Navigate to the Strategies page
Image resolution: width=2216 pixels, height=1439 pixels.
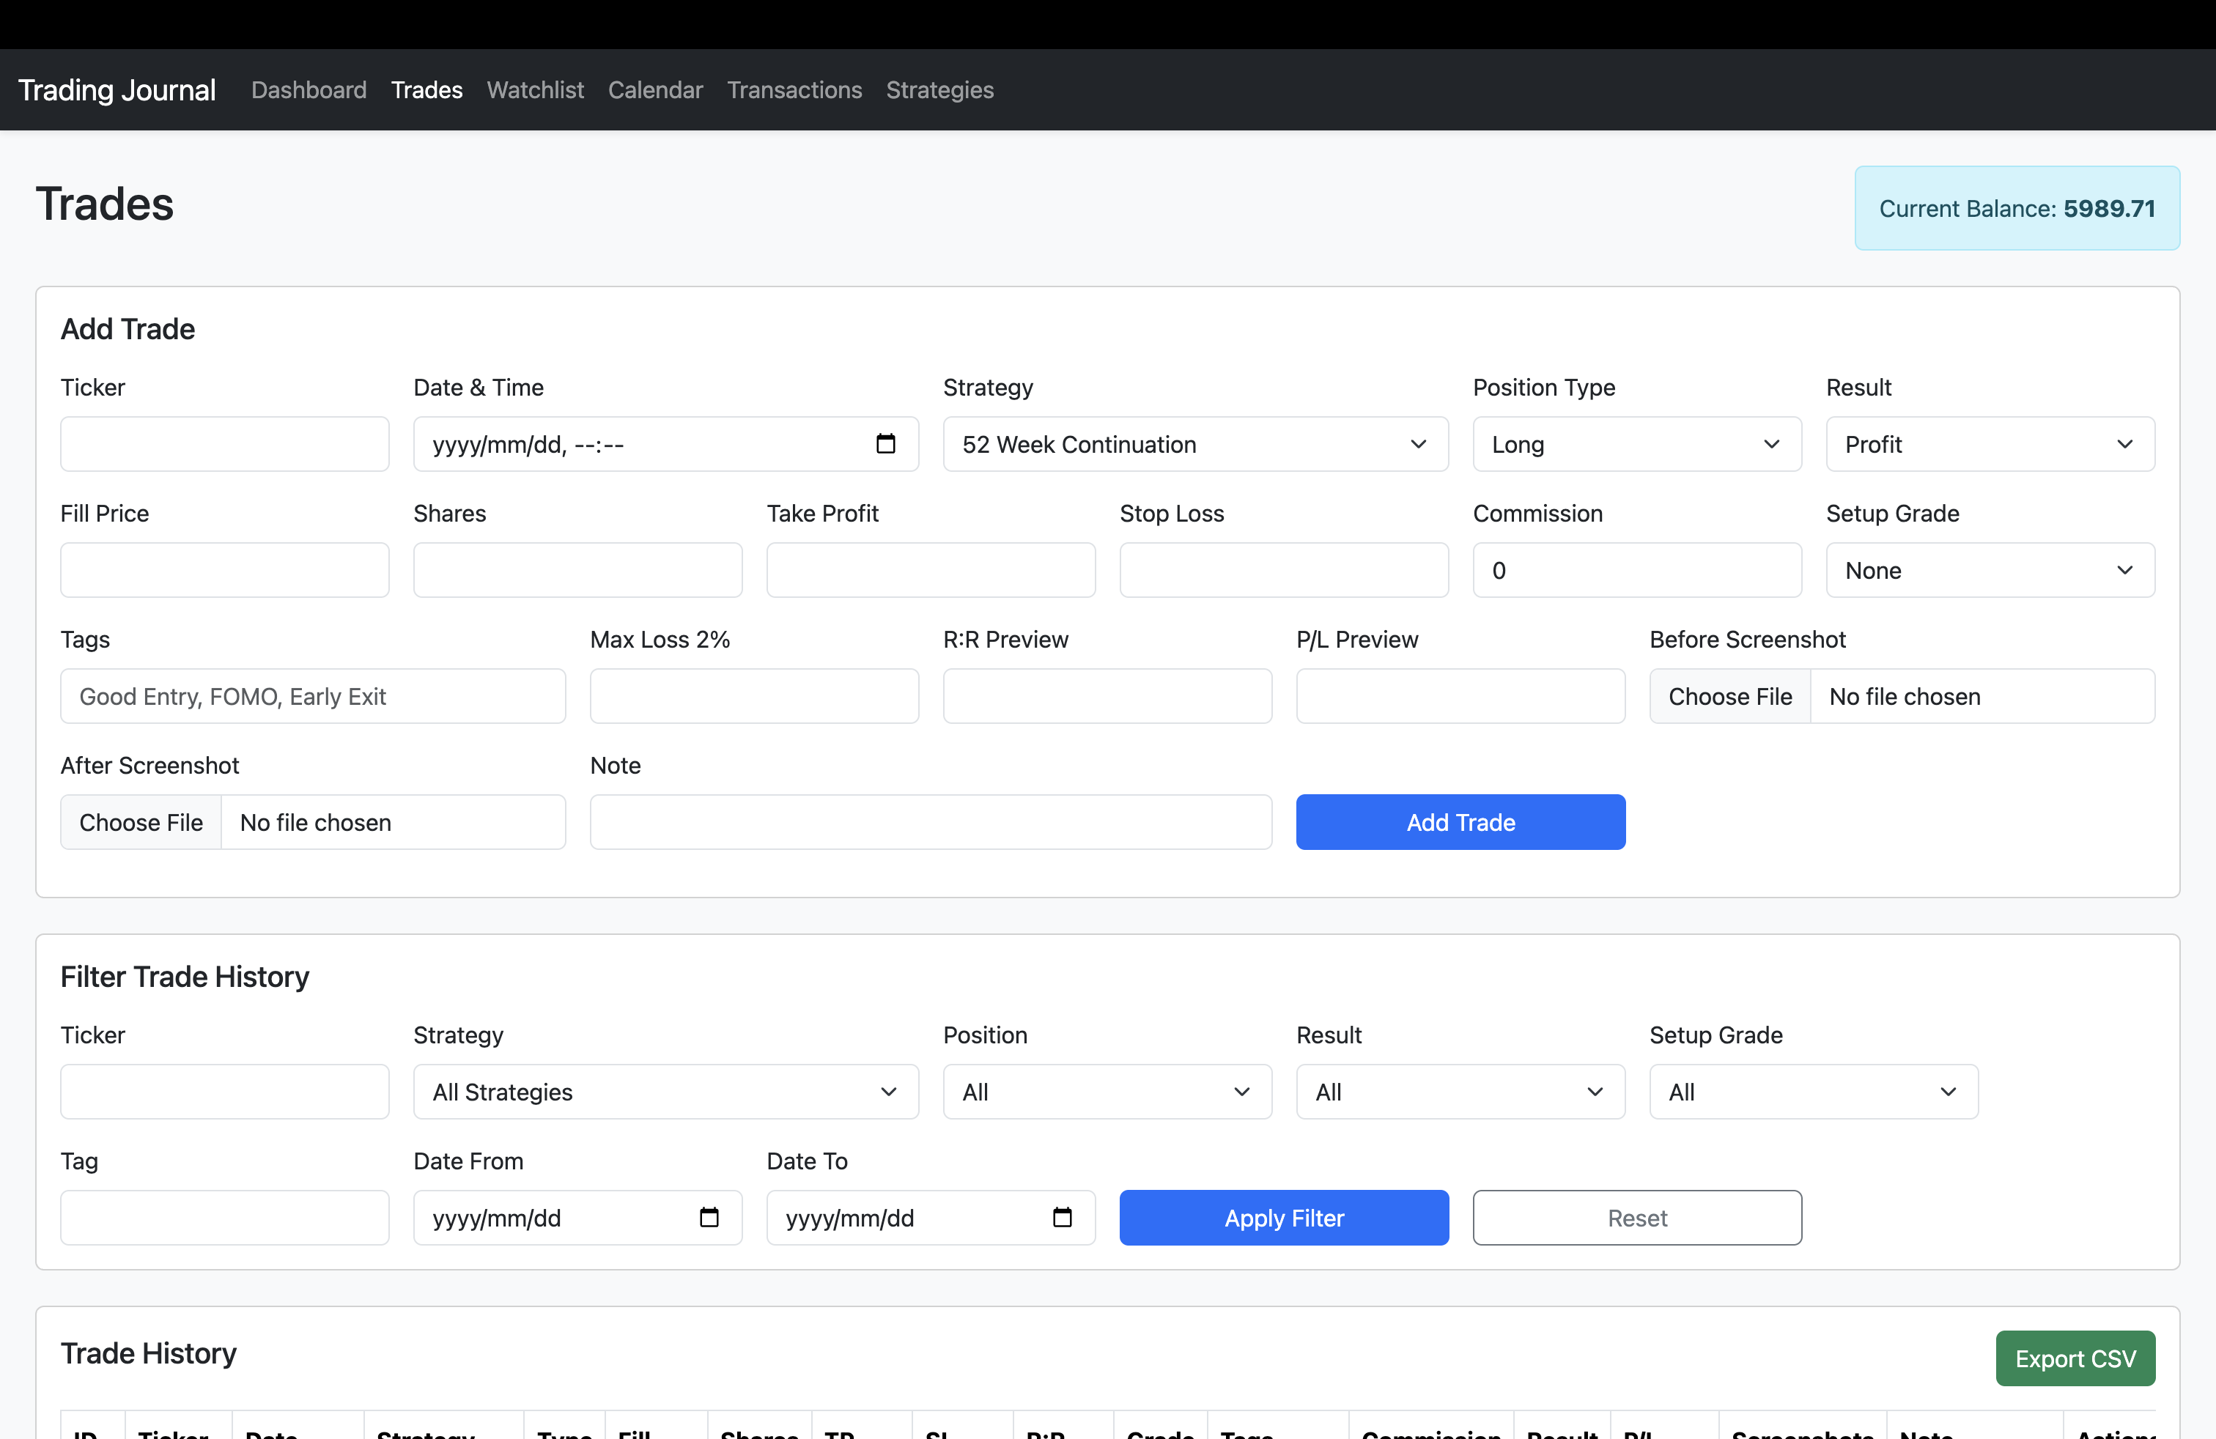pyautogui.click(x=939, y=90)
